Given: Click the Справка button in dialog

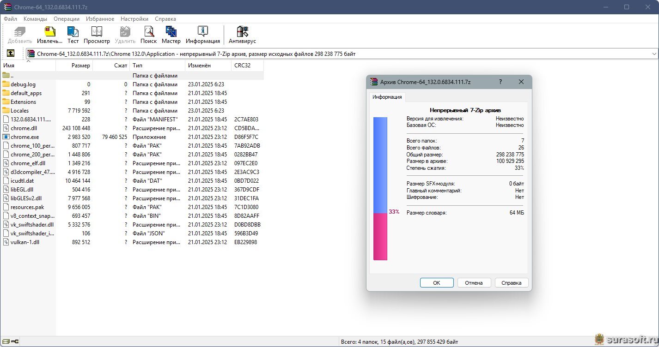Looking at the screenshot, I should (x=512, y=283).
